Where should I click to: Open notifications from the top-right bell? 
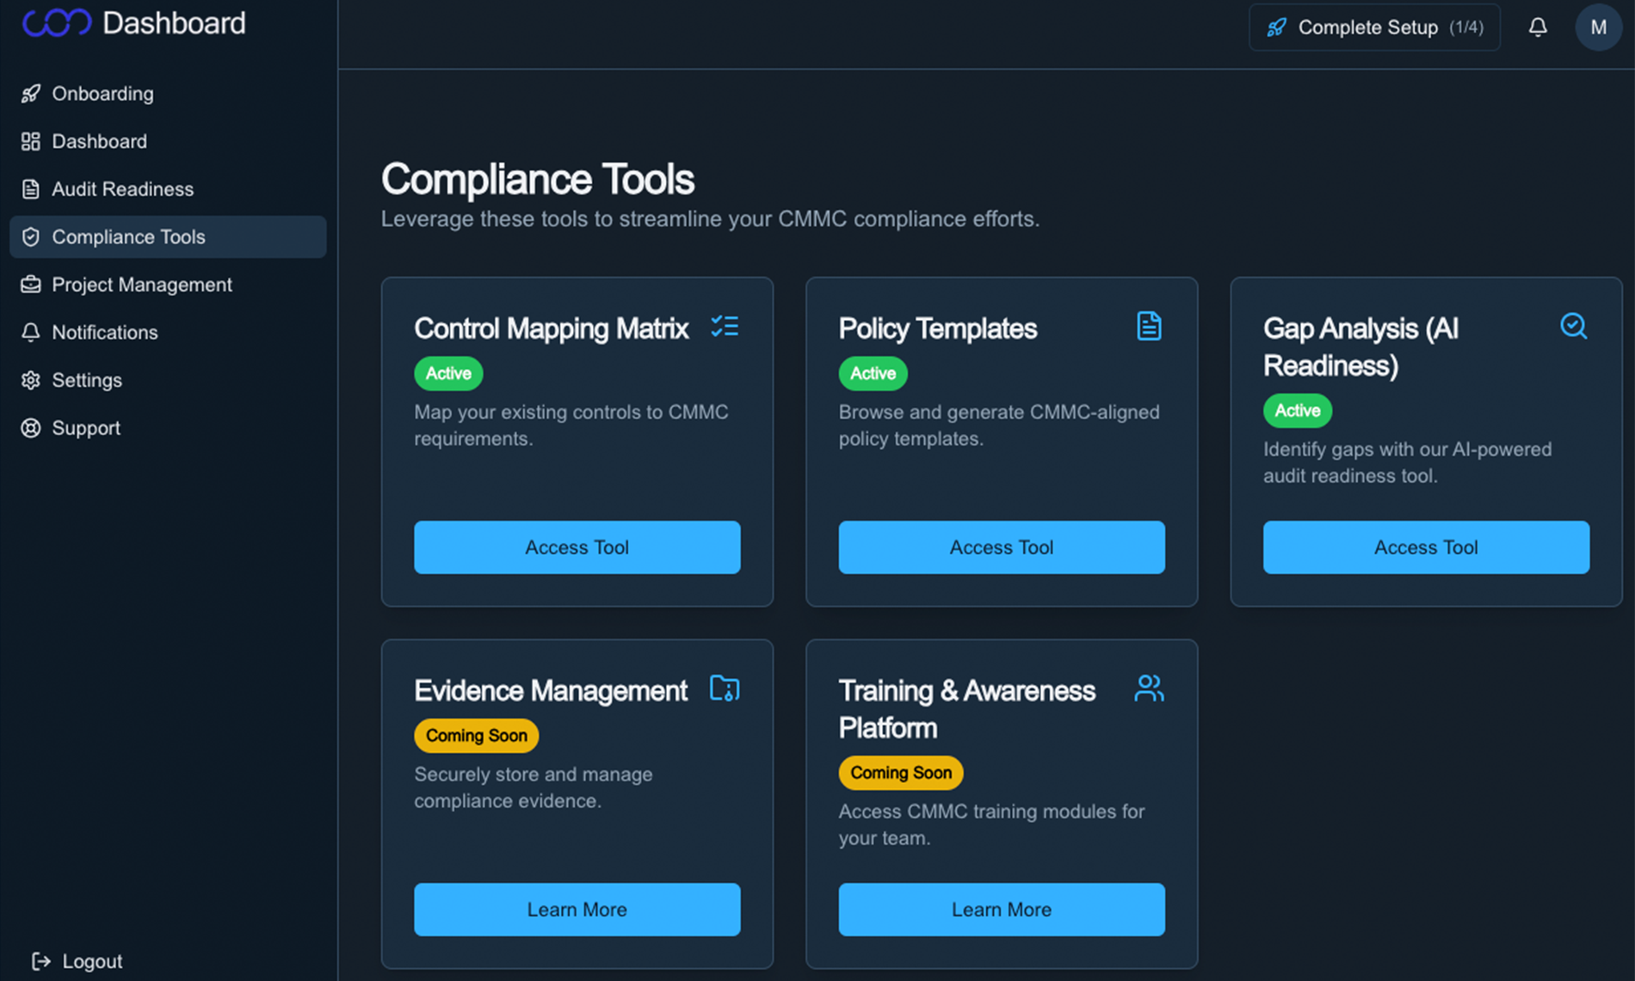[x=1538, y=27]
